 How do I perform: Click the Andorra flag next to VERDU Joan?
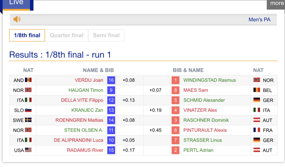click(x=28, y=80)
